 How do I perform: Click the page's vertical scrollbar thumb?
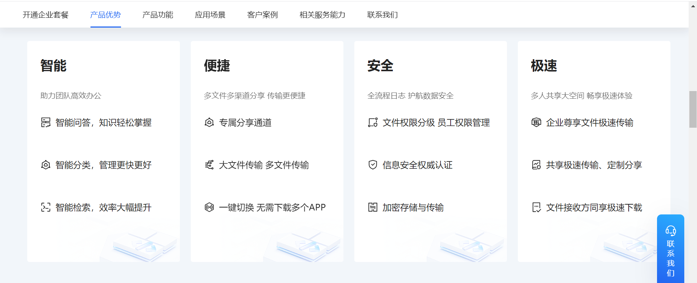[693, 109]
